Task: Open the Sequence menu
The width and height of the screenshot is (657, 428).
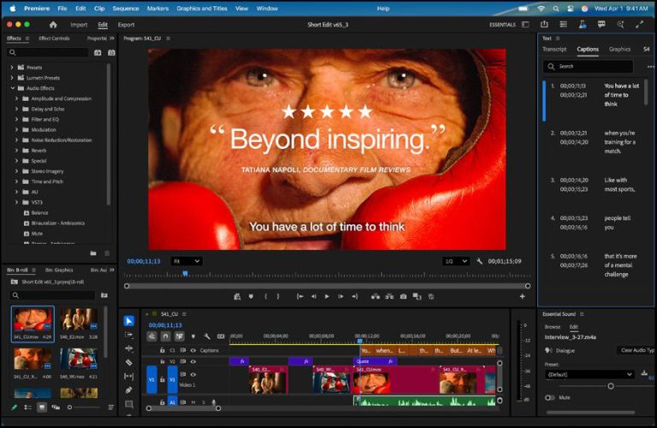Action: click(x=126, y=9)
